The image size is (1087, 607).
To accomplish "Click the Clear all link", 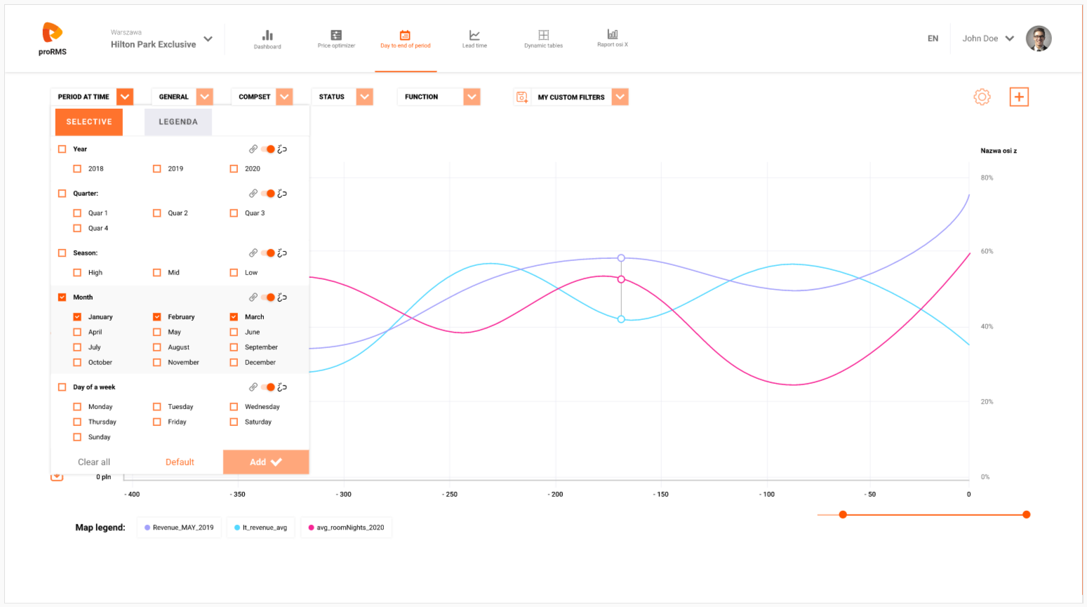I will click(94, 462).
